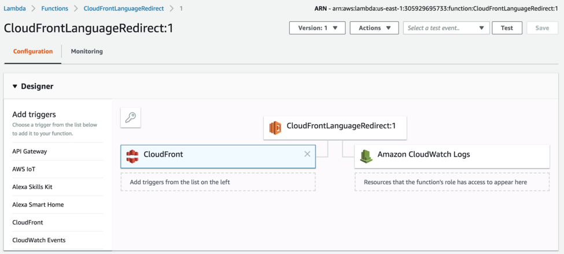Screen dimensions: 564x254
Task: Switch to the Monitoring tab
Action: 87,51
